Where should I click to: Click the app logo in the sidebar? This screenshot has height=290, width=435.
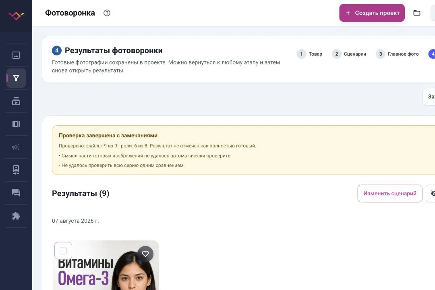[16, 16]
